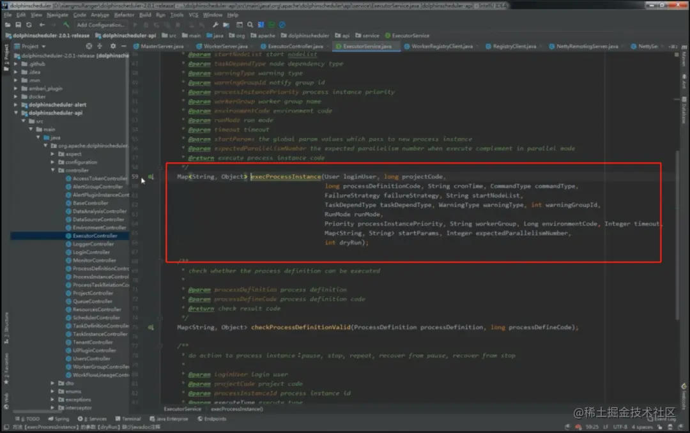Select TenantController in project tree

click(x=93, y=342)
